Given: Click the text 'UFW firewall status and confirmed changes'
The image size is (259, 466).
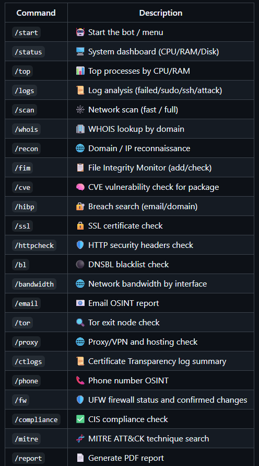Looking at the screenshot, I should click(168, 400).
